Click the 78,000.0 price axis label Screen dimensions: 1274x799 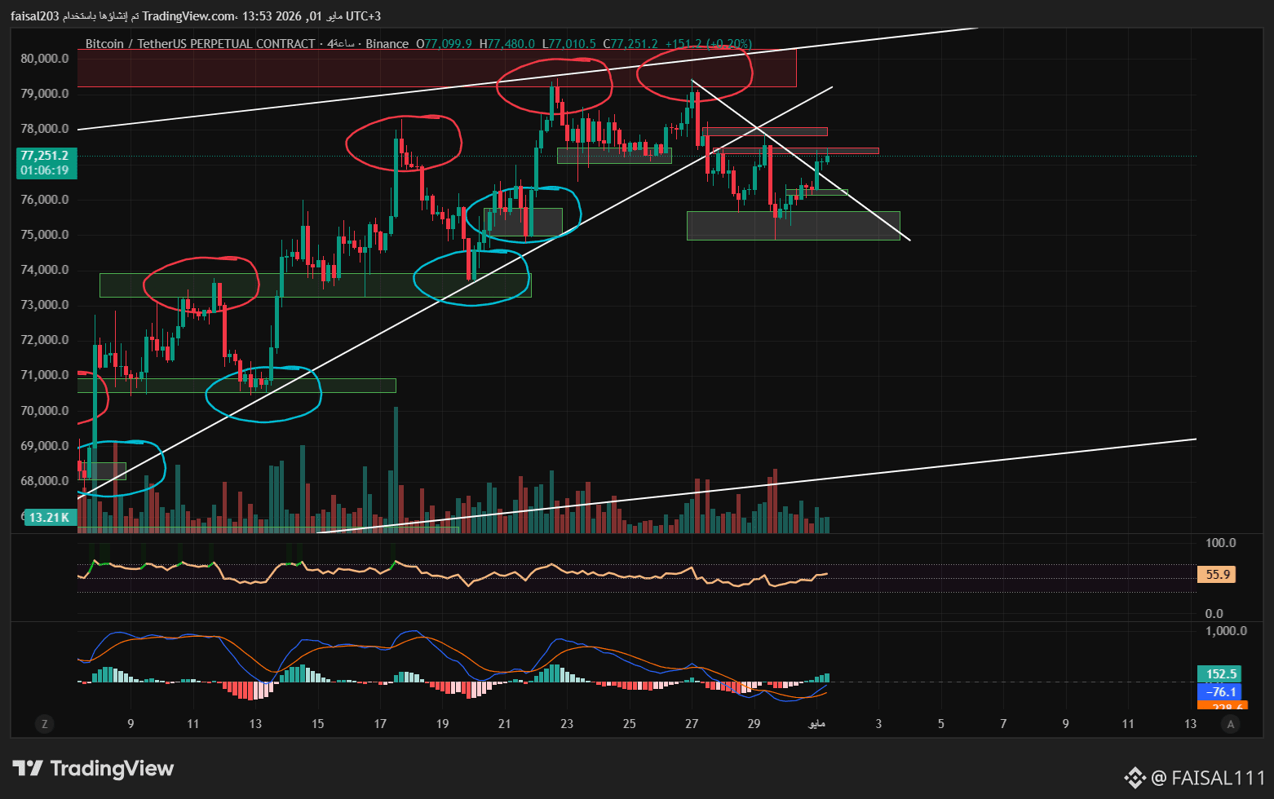45,128
